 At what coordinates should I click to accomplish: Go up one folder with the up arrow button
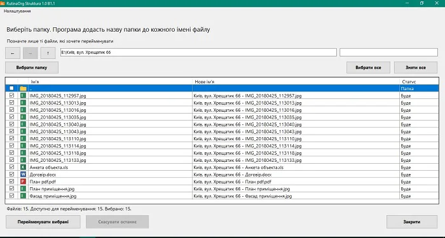coord(48,53)
